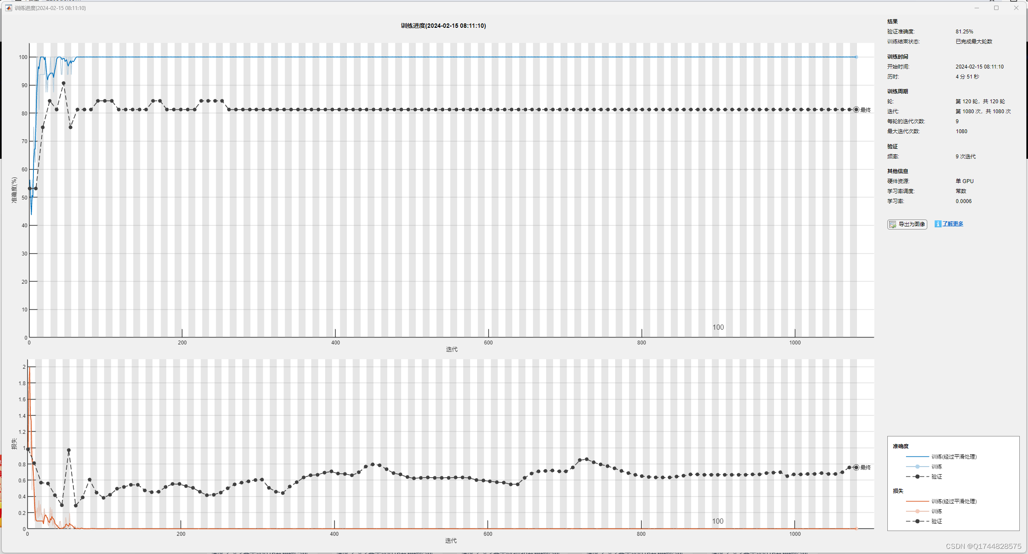Click the 准确度(%) y-axis label
Viewport: 1028px width, 554px height.
14,190
